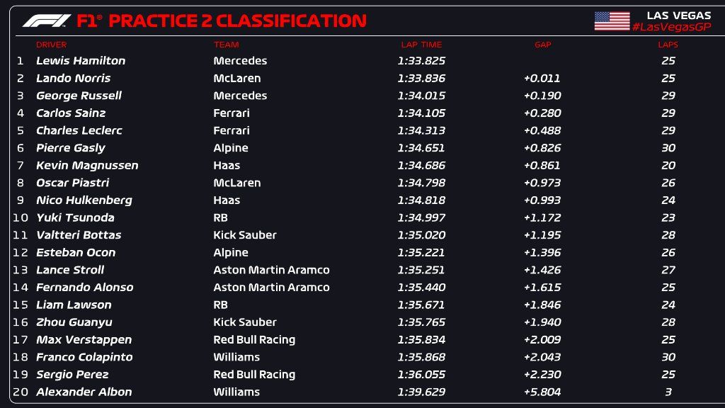
Task: Click the Practice 2 Classification title
Action: (x=222, y=21)
